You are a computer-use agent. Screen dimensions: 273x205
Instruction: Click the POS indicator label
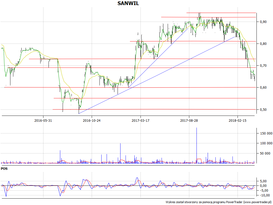coord(4,169)
